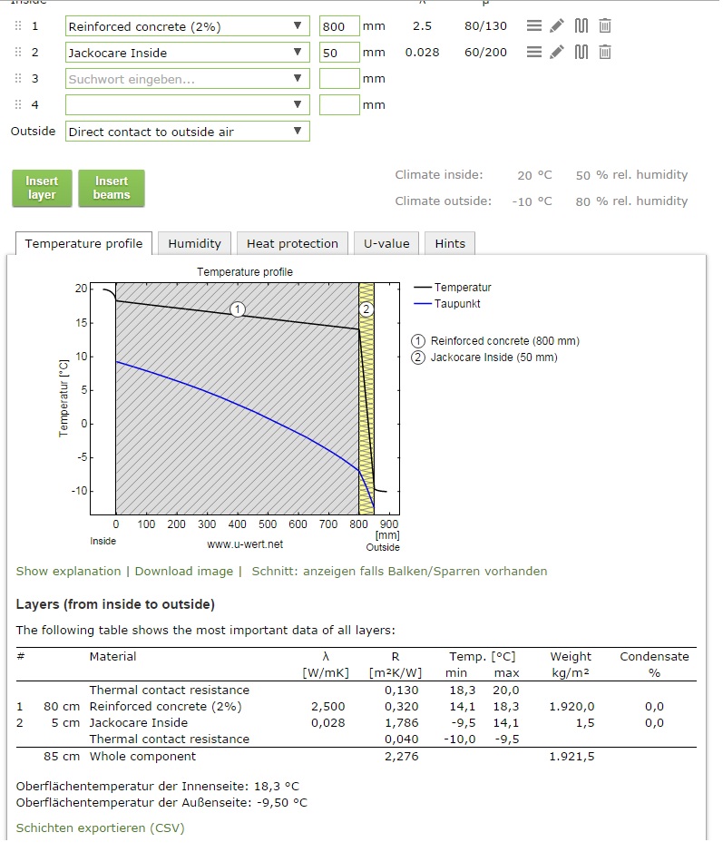The width and height of the screenshot is (723, 852).
Task: Click thickness field showing 800 mm
Action: tap(339, 26)
